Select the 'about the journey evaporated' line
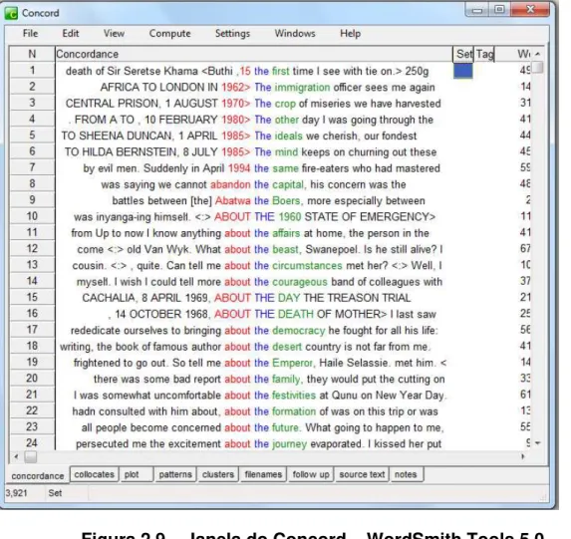This screenshot has height=539, width=571. 254,443
